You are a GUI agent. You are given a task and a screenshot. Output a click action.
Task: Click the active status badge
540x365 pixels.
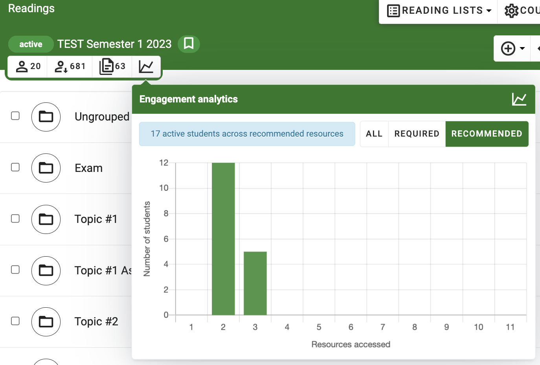point(31,44)
